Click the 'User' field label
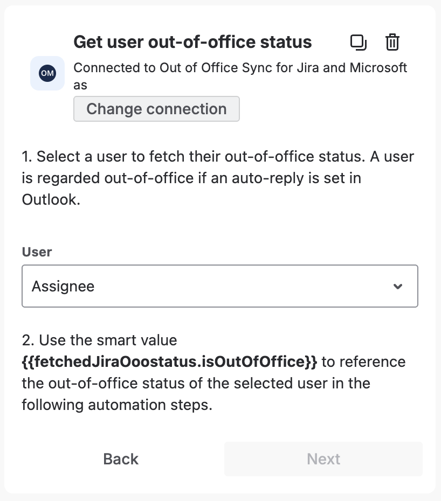 (x=37, y=252)
